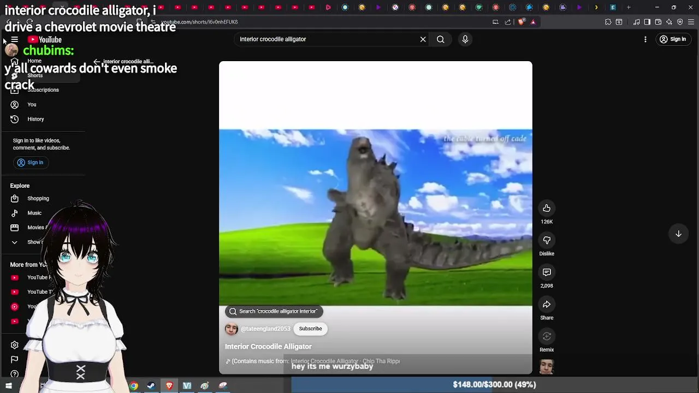Image resolution: width=699 pixels, height=393 pixels.
Task: Share this short
Action: click(x=547, y=304)
